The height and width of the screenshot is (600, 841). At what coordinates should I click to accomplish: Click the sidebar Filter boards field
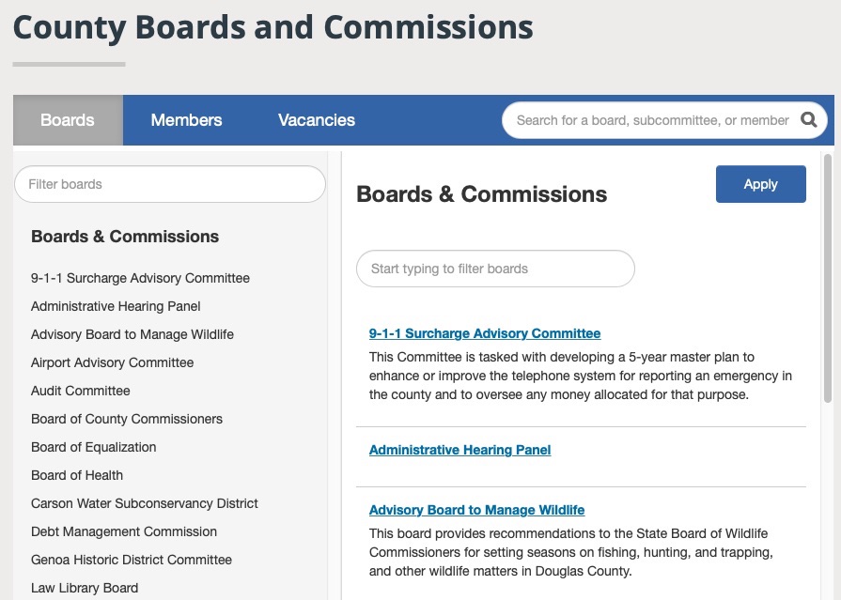(x=169, y=184)
